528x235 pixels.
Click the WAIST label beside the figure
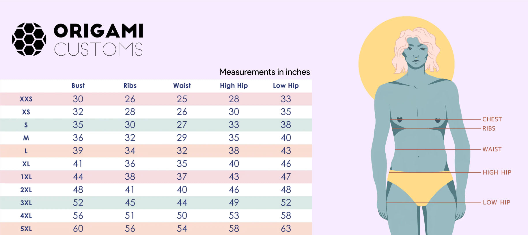coord(492,149)
